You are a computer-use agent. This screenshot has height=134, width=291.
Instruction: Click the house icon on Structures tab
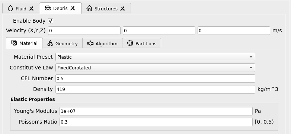(x=89, y=9)
